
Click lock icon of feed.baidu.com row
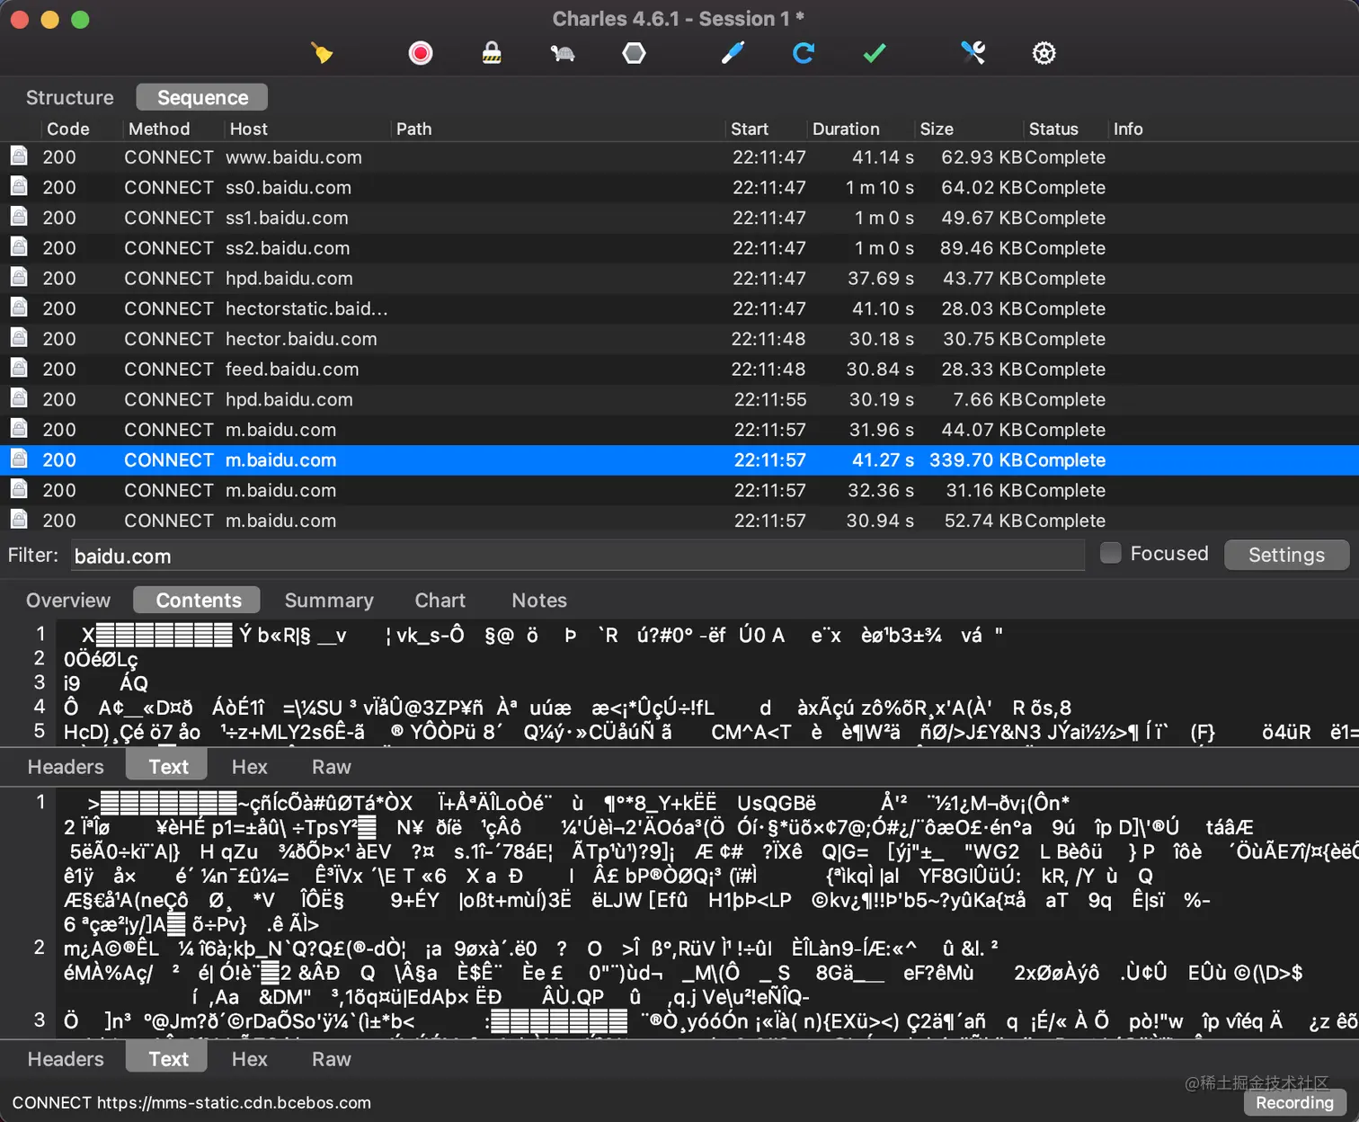pyautogui.click(x=19, y=369)
